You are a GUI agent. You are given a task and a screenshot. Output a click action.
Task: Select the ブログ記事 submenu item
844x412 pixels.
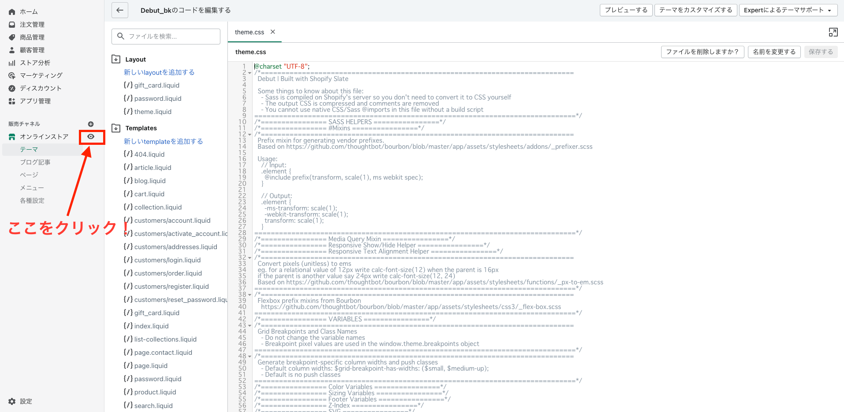[35, 162]
